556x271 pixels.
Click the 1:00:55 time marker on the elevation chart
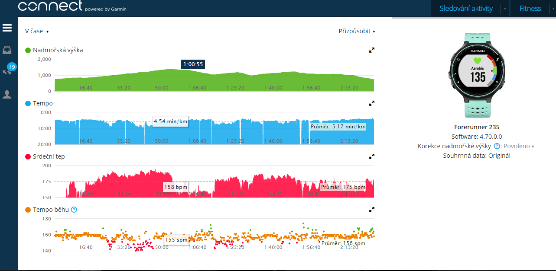click(x=193, y=64)
